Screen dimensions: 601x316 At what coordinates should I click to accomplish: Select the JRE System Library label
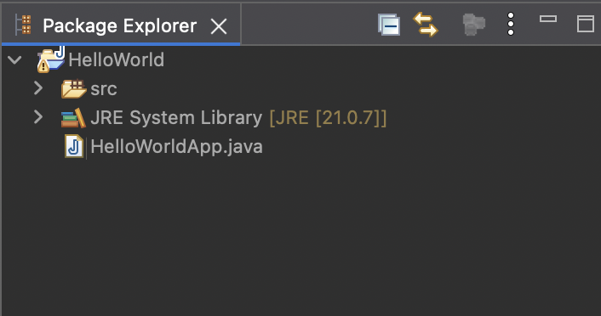tap(176, 117)
